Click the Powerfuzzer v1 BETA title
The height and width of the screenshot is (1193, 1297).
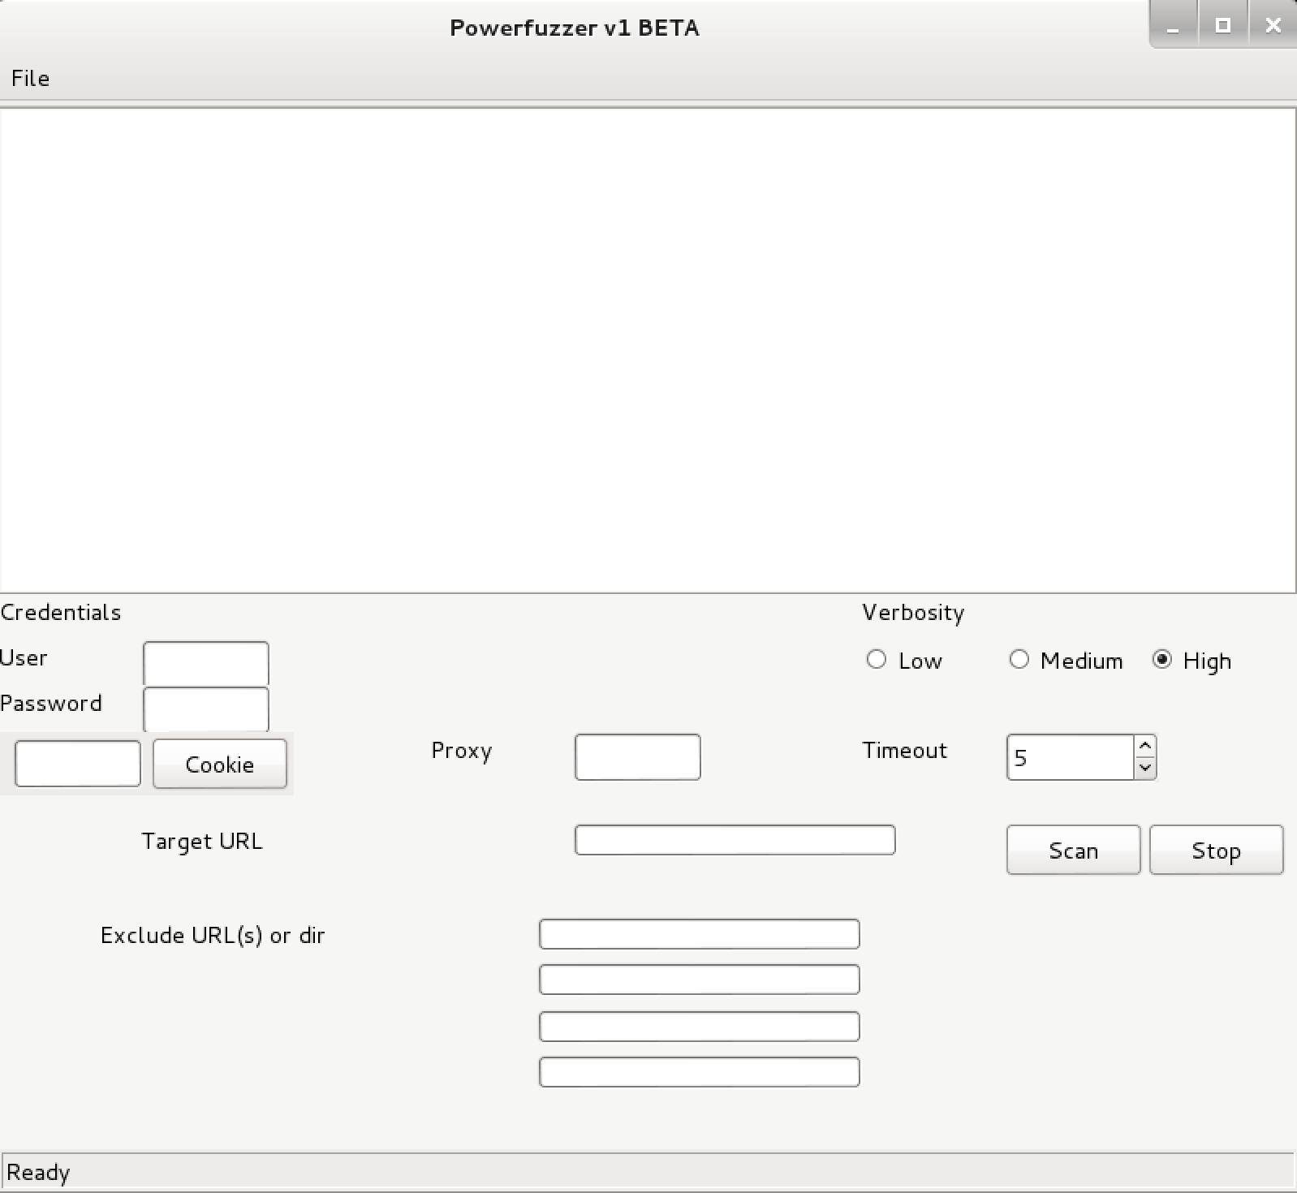click(575, 28)
